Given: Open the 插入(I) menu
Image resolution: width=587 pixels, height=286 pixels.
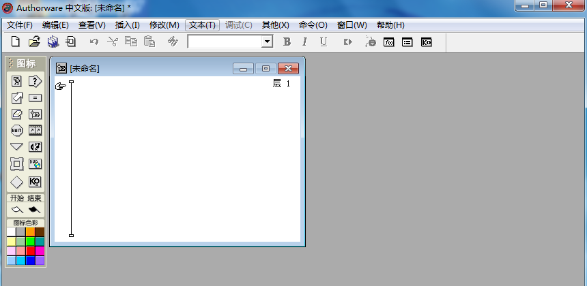Looking at the screenshot, I should [127, 25].
